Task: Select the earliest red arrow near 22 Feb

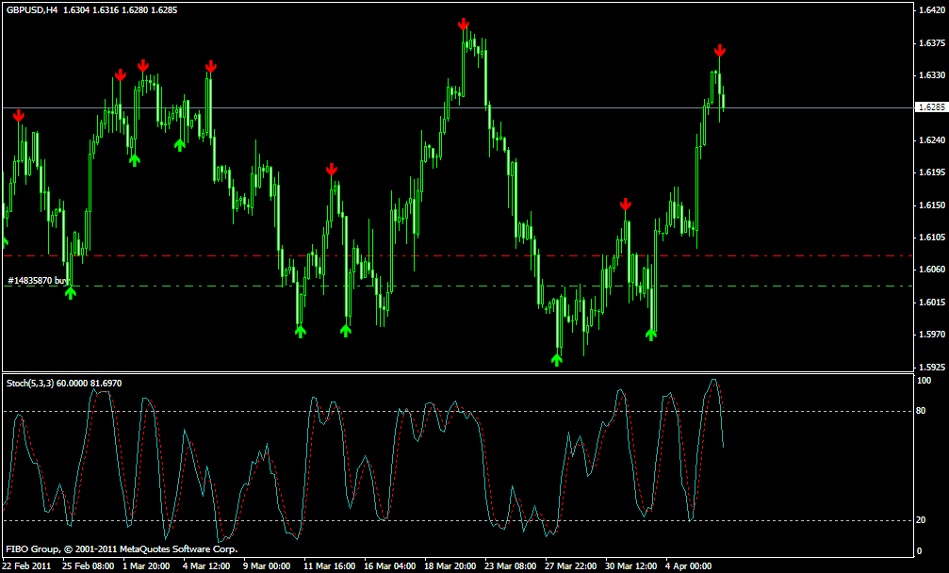Action: pyautogui.click(x=19, y=116)
